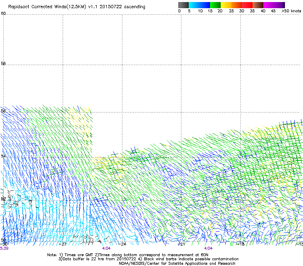This screenshot has width=303, height=266.
Task: Click the 'Rapidscat Corrected Winds(12.5KM)' title text
Action: click(x=47, y=7)
